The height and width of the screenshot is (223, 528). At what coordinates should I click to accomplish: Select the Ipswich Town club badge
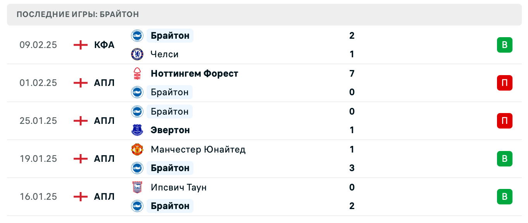[x=137, y=187]
